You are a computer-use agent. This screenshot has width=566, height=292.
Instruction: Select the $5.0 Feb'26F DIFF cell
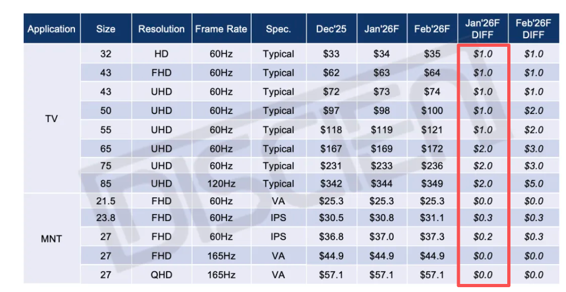(533, 184)
